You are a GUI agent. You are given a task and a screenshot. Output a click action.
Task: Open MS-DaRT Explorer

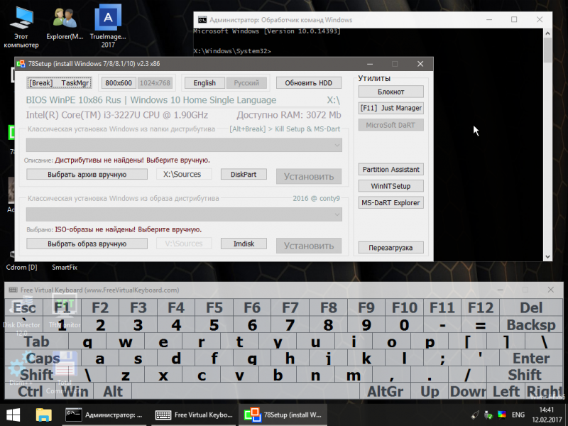(x=391, y=202)
